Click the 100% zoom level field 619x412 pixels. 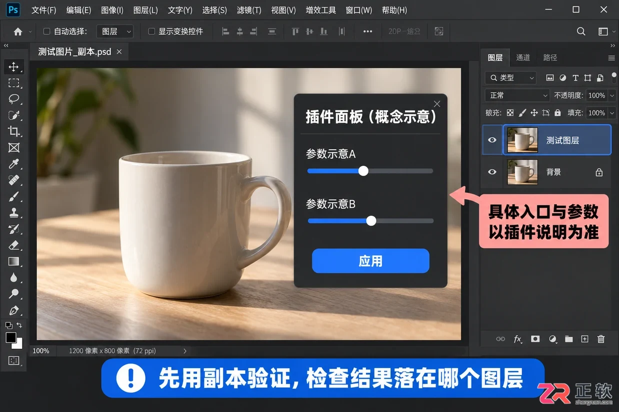point(41,351)
